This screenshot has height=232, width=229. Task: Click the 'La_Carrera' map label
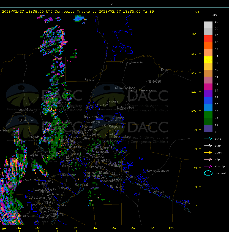(x=31, y=179)
